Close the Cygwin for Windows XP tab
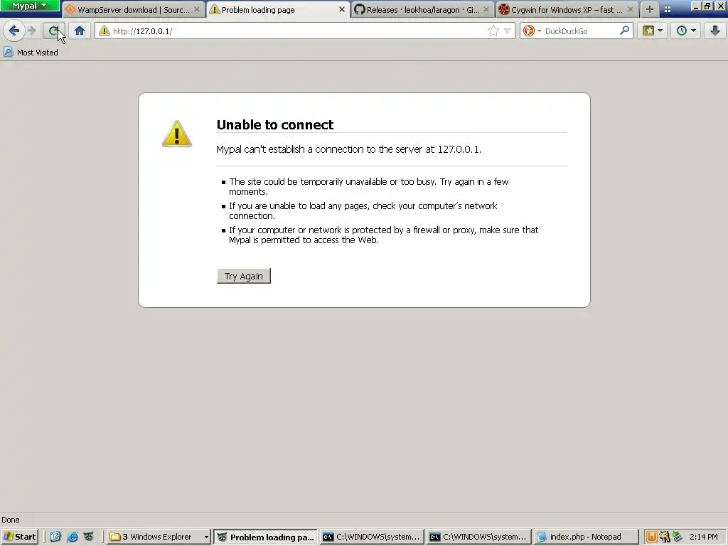Viewport: 728px width, 546px height. [630, 9]
